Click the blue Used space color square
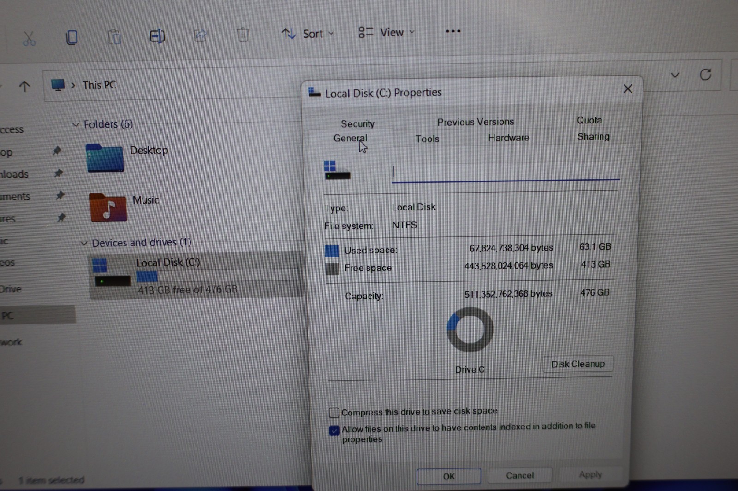Image resolution: width=738 pixels, height=491 pixels. point(332,251)
